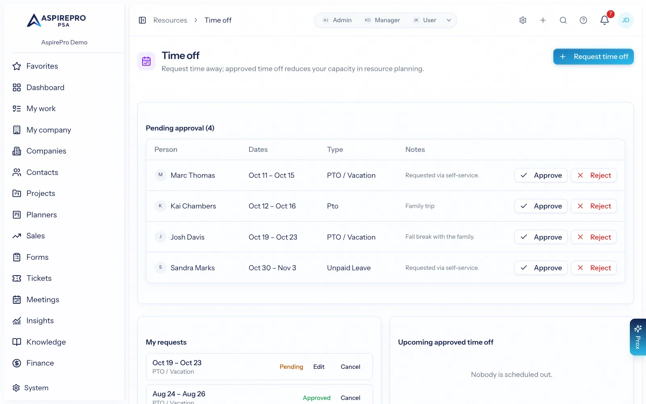646x404 pixels.
Task: Open the Tickets icon in sidebar
Action: 17,278
